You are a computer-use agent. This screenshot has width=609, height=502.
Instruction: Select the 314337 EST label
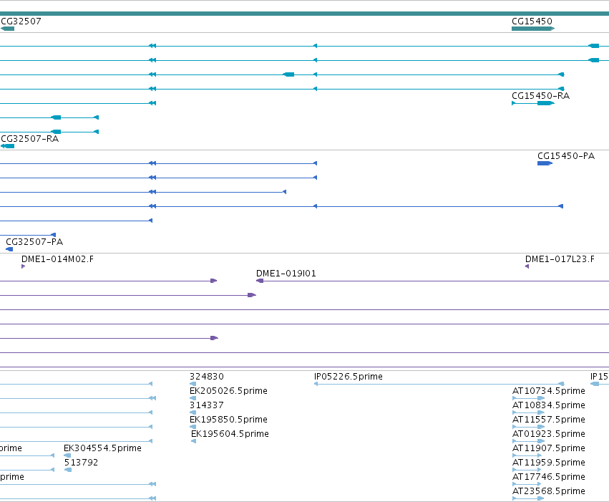click(207, 405)
